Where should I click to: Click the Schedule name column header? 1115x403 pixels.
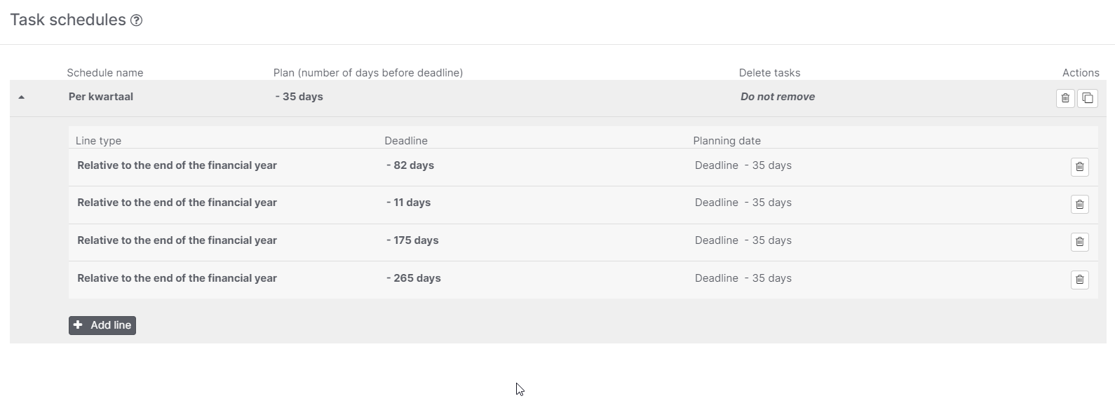coord(105,73)
